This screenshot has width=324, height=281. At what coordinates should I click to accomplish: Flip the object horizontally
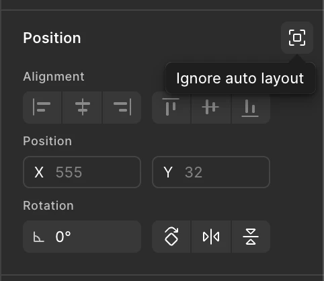[x=211, y=237]
